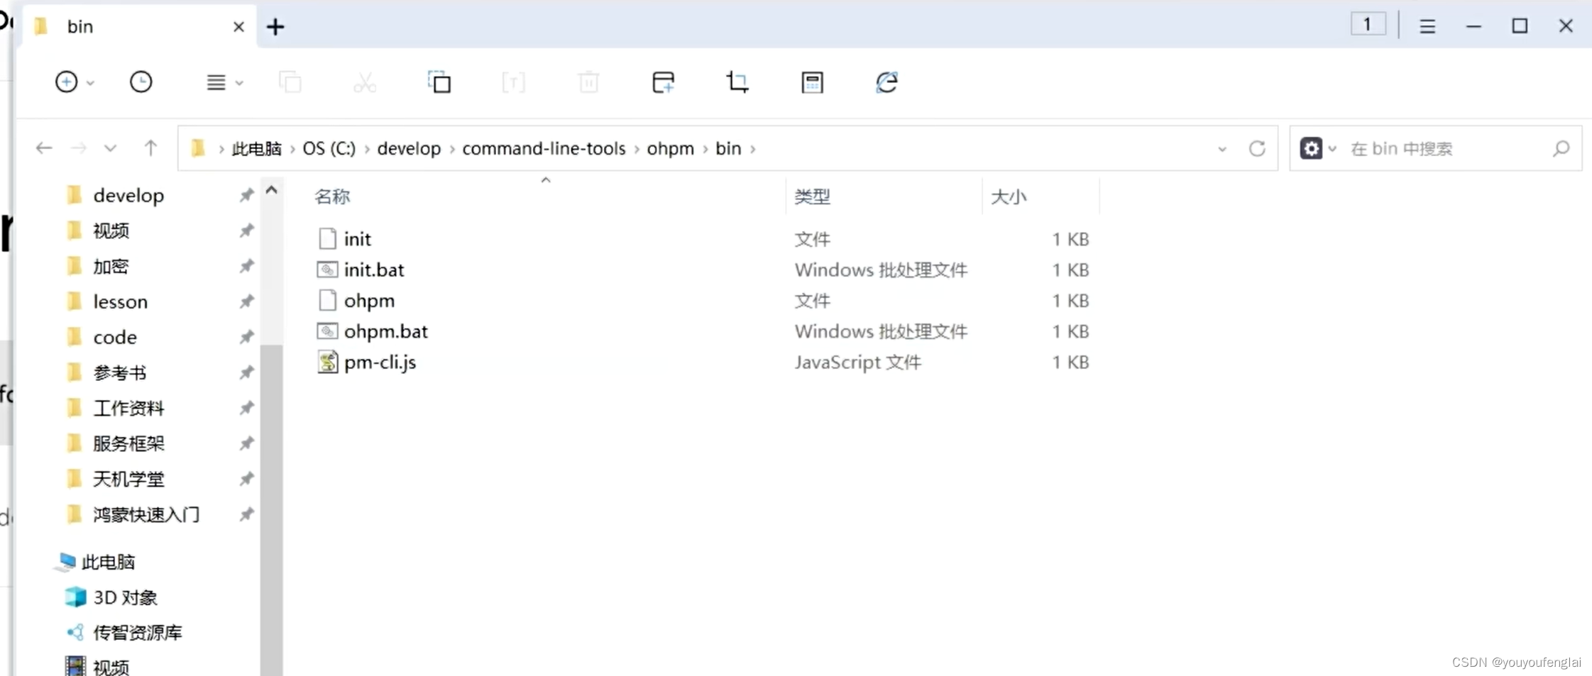
Task: Close the bin tab
Action: (x=238, y=27)
